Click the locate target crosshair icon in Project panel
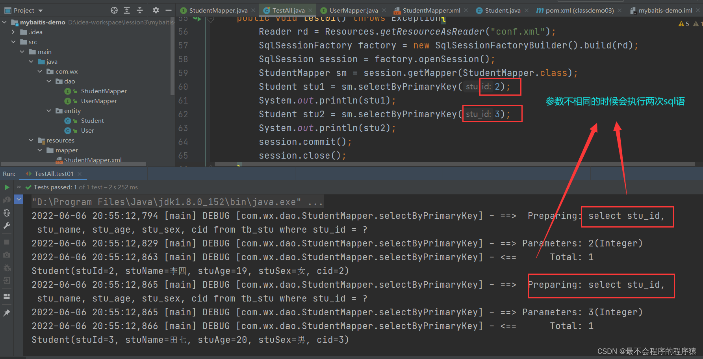 114,10
